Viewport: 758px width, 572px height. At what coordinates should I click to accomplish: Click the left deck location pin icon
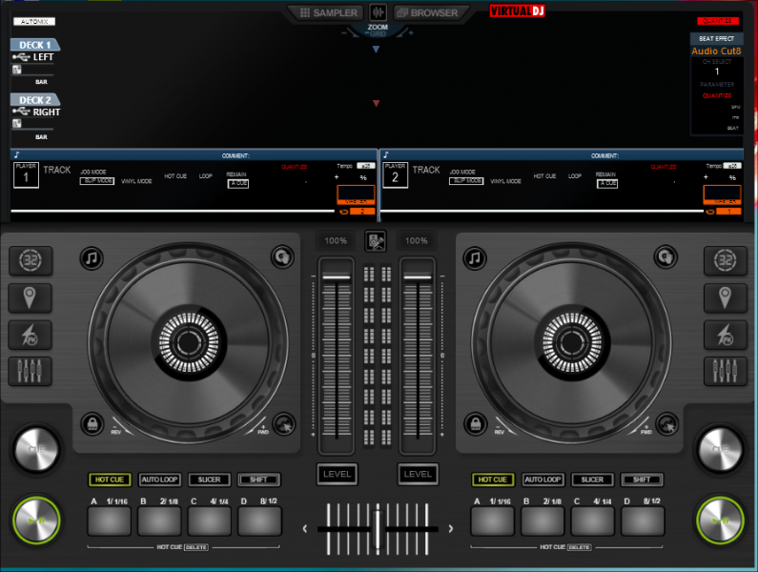[30, 297]
